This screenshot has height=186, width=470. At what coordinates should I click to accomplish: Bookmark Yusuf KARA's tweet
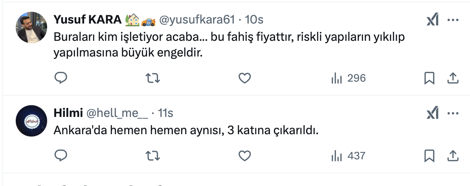430,78
